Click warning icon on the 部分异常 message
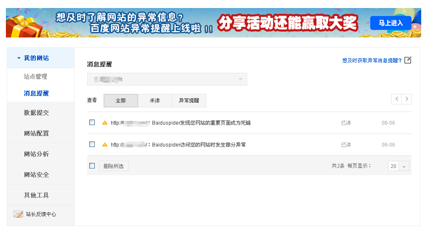The image size is (441, 232). pos(105,144)
